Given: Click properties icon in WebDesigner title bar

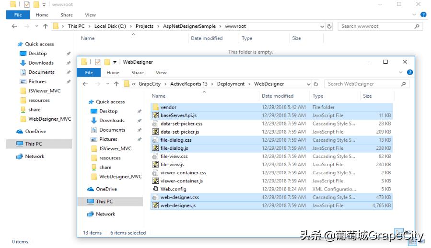Looking at the screenshot, I should 98,62.
